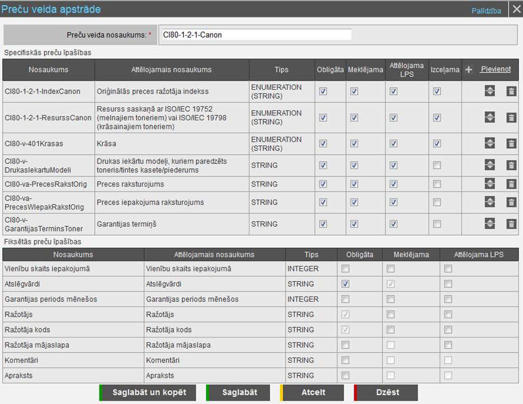Viewport: 523px width, 404px height.
Task: Toggle Attēlojama LPS for Komentāri row
Action: pyautogui.click(x=447, y=360)
